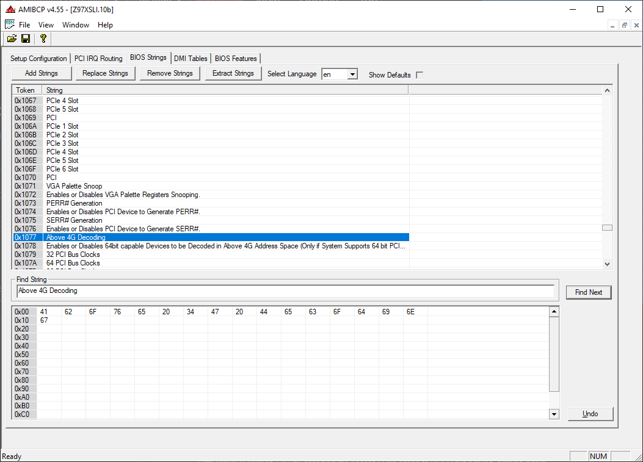Viewport: 643px width, 462px height.
Task: Click the Replace Strings button
Action: 105,73
